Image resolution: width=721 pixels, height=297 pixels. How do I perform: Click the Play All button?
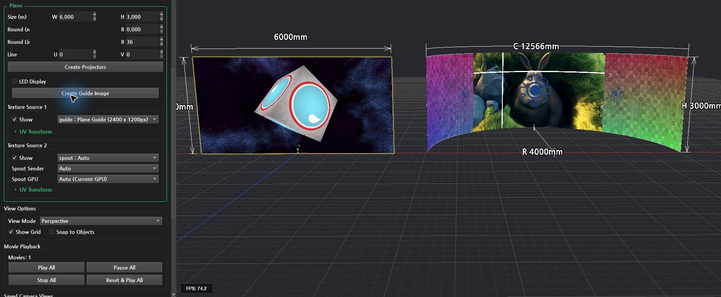point(46,268)
